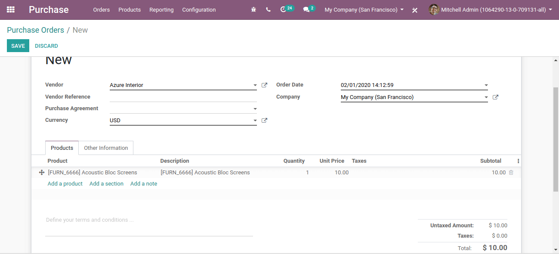
Task: Click the Untaxed Amount value $ 10.00
Action: point(498,226)
